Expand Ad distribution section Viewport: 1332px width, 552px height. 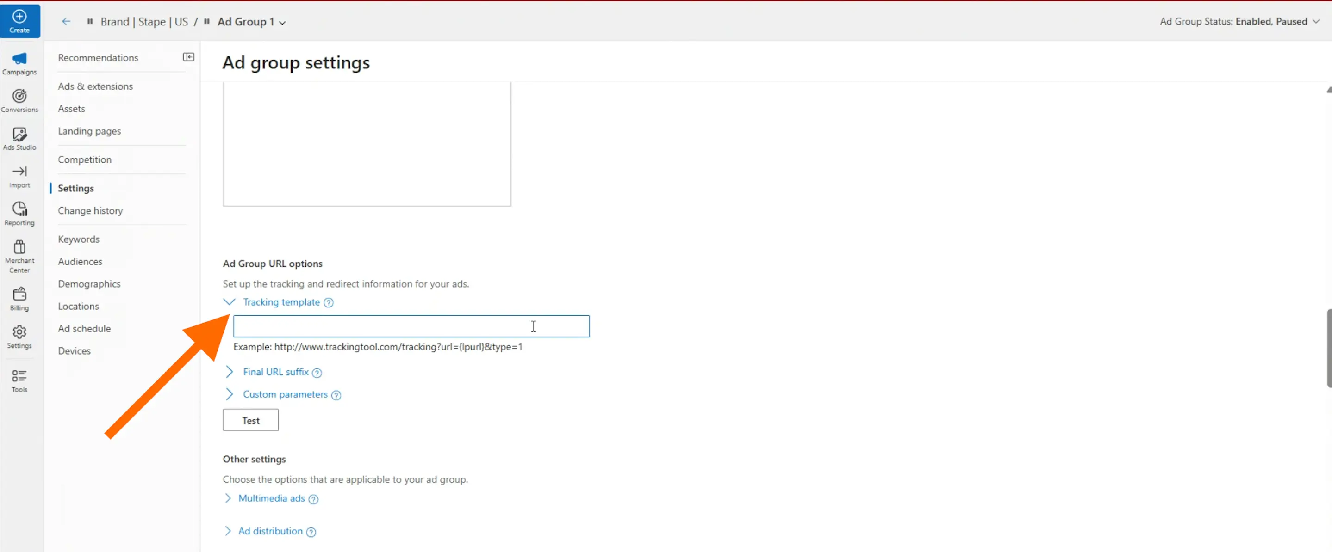pos(228,531)
